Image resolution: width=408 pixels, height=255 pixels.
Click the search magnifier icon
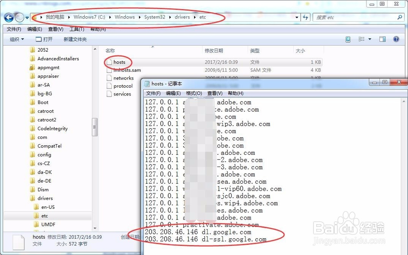(400, 18)
